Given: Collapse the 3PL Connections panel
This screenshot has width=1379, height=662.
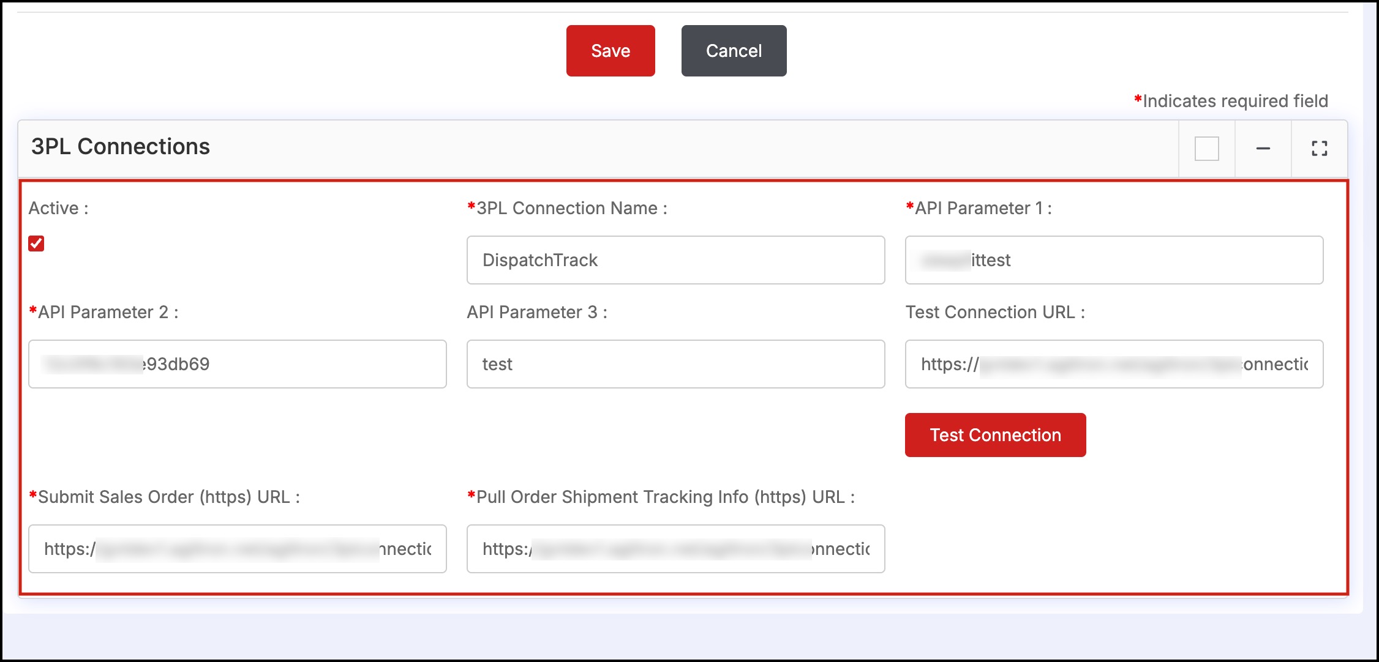Looking at the screenshot, I should tap(1263, 149).
